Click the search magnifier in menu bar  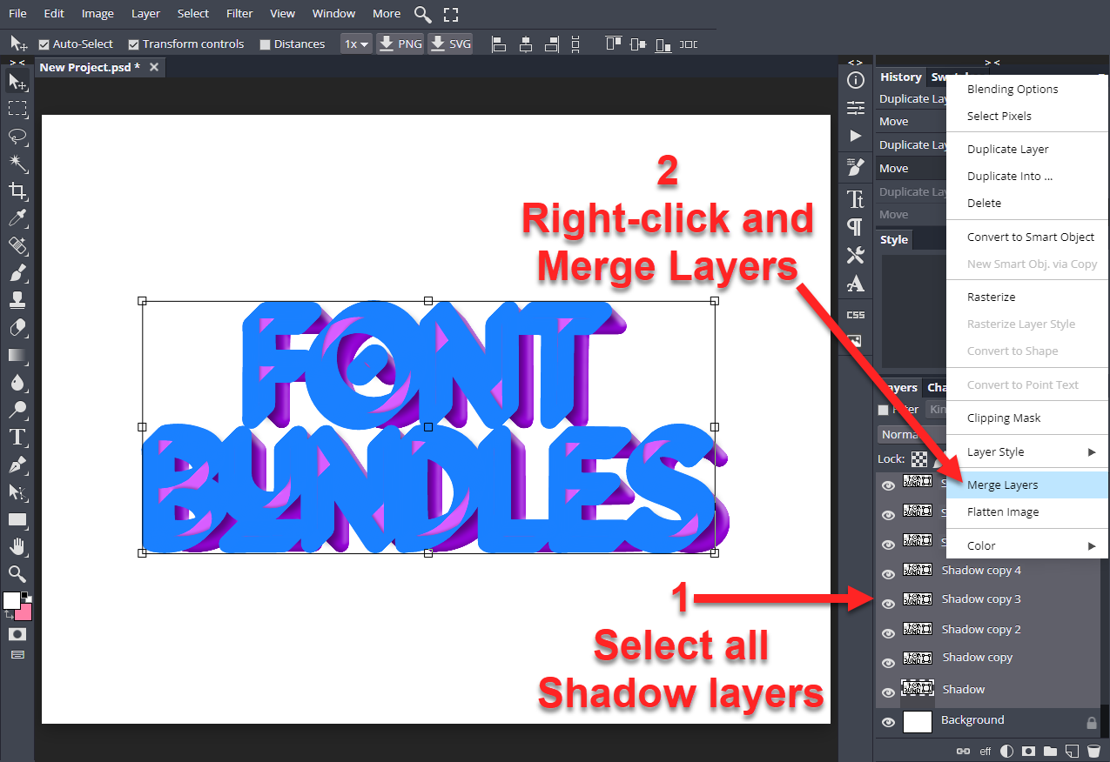[422, 14]
